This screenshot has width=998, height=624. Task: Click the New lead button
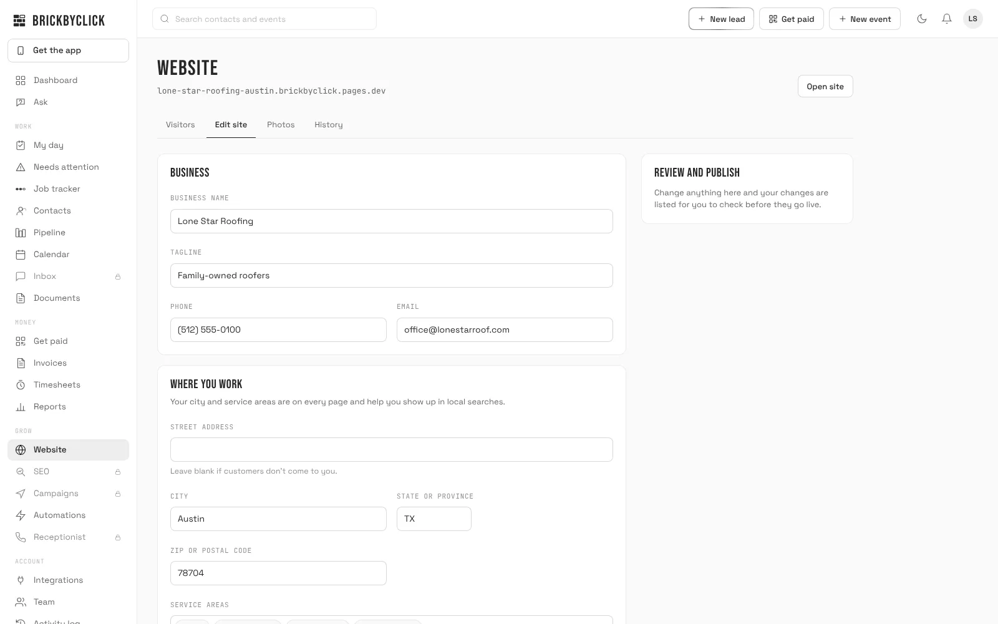721,19
